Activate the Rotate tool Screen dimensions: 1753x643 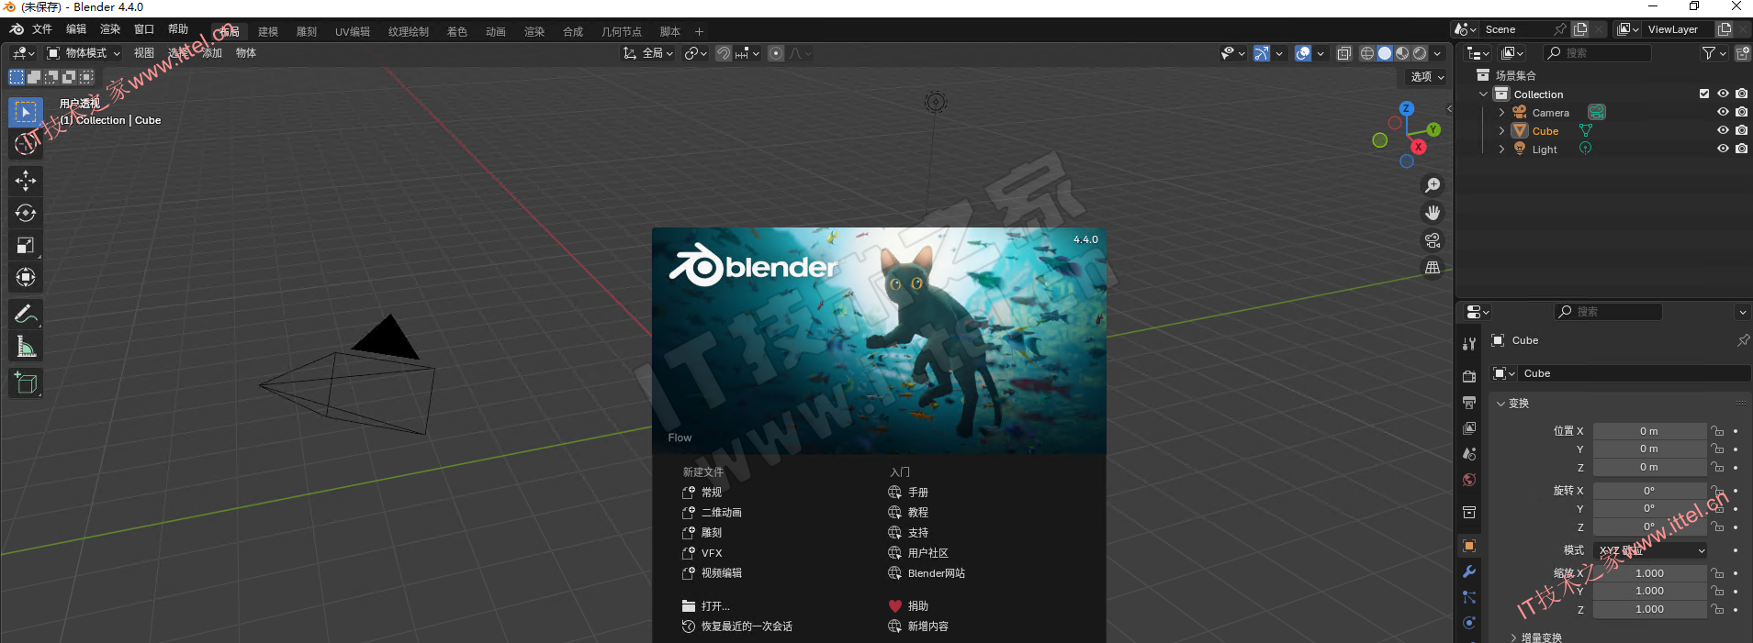point(26,213)
